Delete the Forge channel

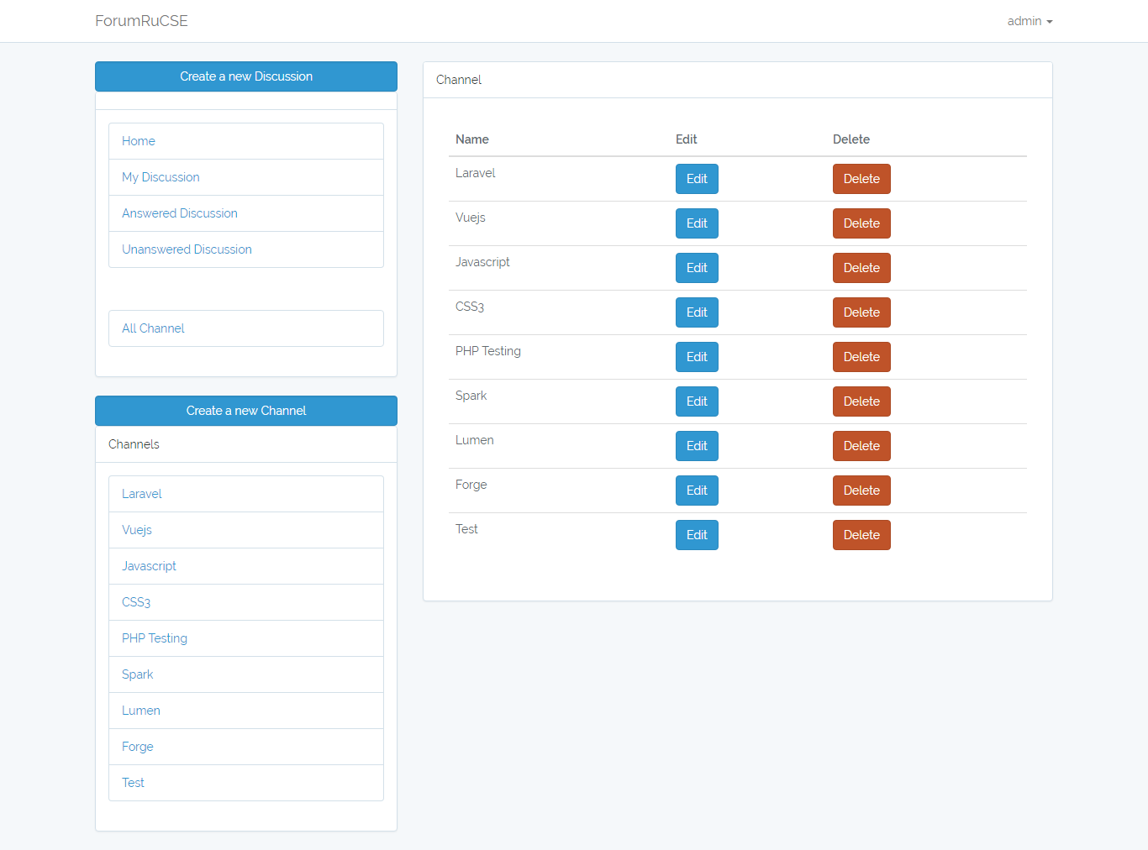[861, 491]
